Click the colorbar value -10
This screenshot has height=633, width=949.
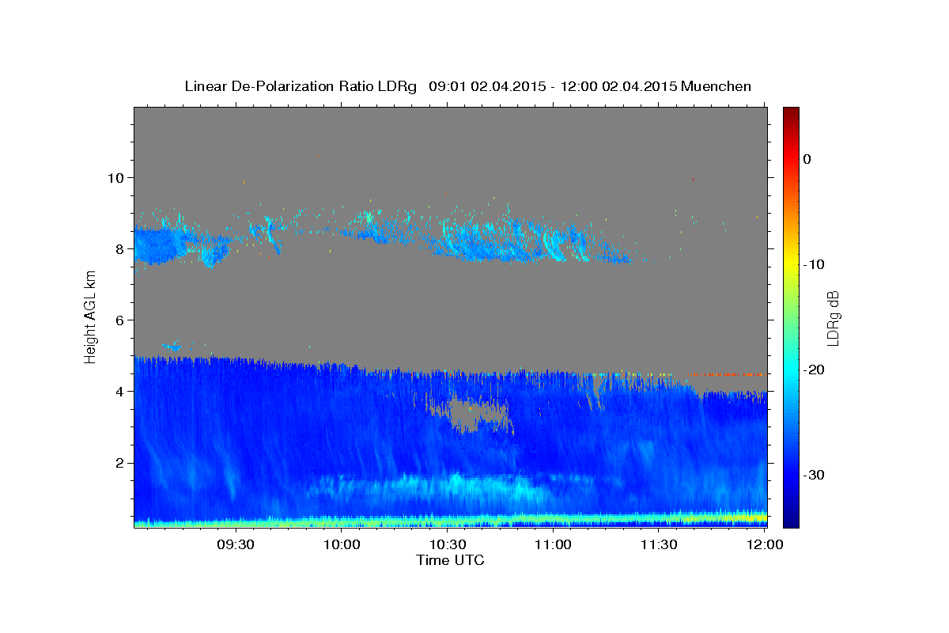point(815,264)
